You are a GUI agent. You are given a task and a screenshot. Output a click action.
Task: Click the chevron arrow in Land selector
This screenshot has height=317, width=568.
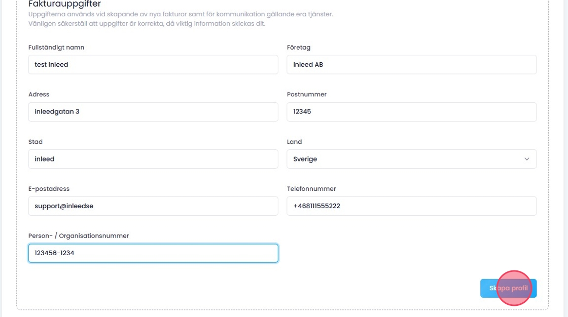coord(526,159)
